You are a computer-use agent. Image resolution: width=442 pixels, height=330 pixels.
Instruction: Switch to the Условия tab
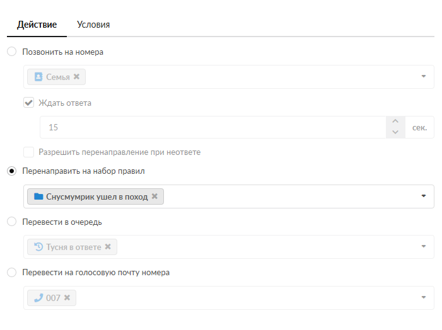[93, 25]
